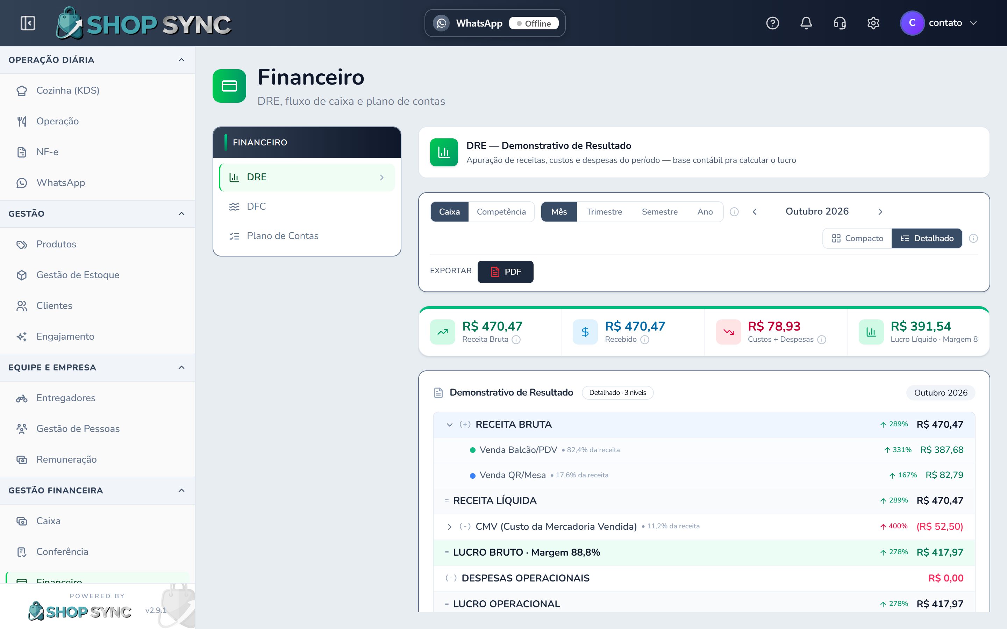Open Gestão de Estoque in the sidebar

[x=97, y=275]
